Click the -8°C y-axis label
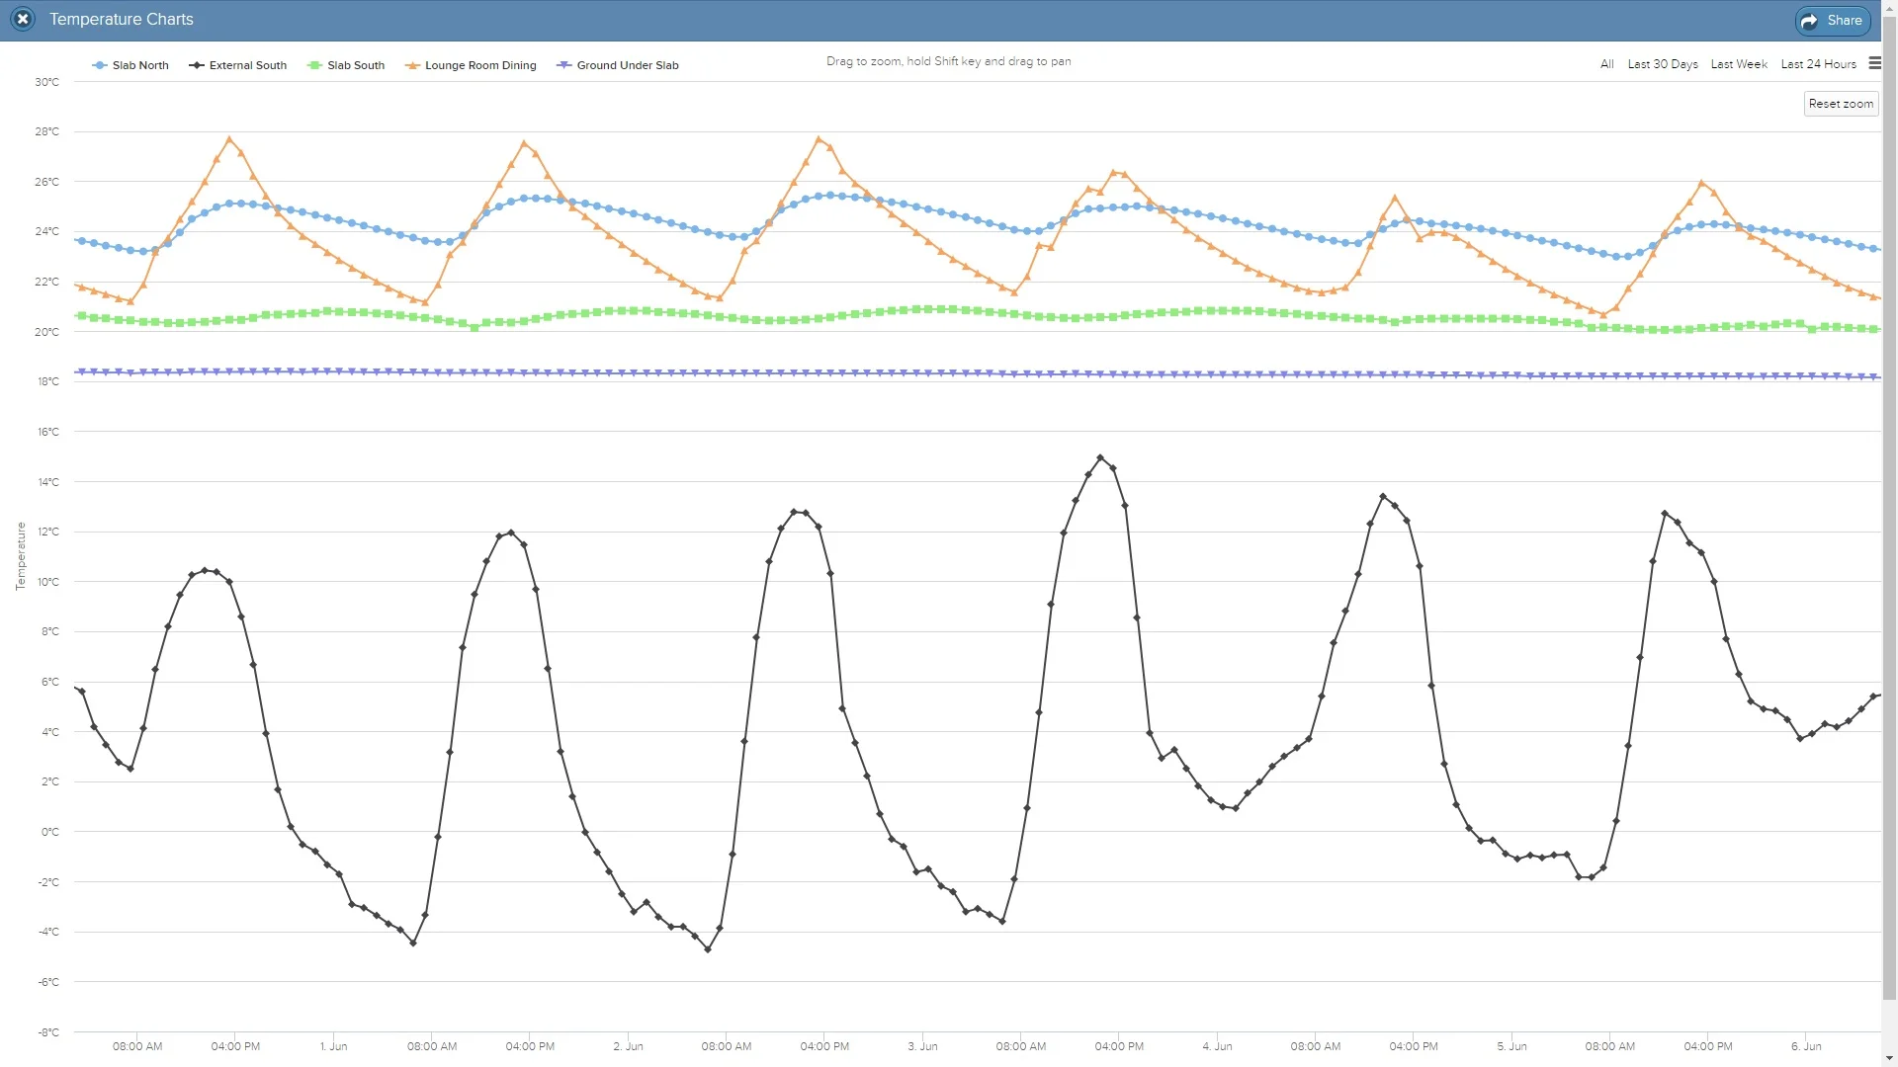Image resolution: width=1898 pixels, height=1067 pixels. coord(47,1032)
